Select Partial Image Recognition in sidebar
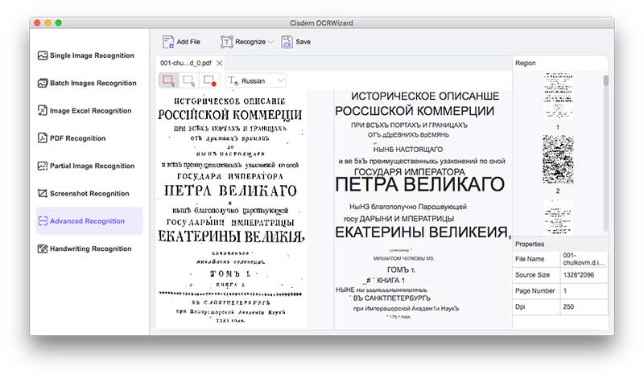Screen dimensions: 644x378 click(x=92, y=166)
